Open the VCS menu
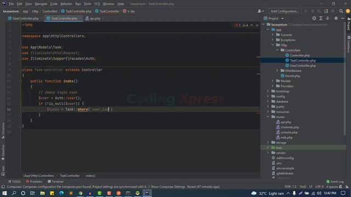351x197 pixels. [x=97, y=4]
